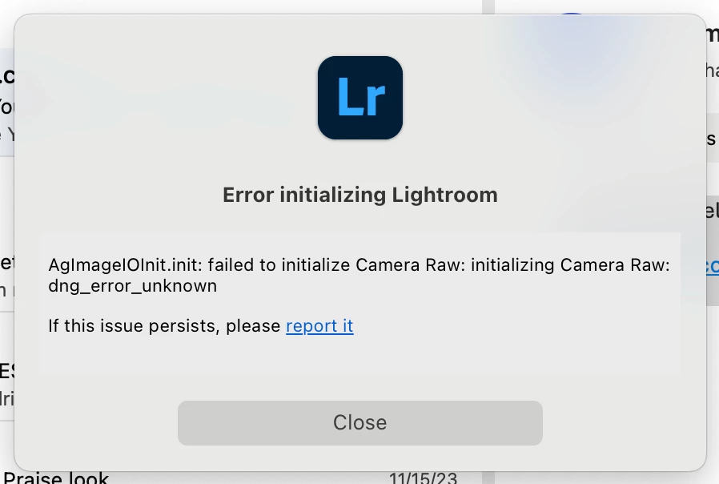Click the empty area below 'report it' in message box
The width and height of the screenshot is (719, 484).
(x=360, y=356)
